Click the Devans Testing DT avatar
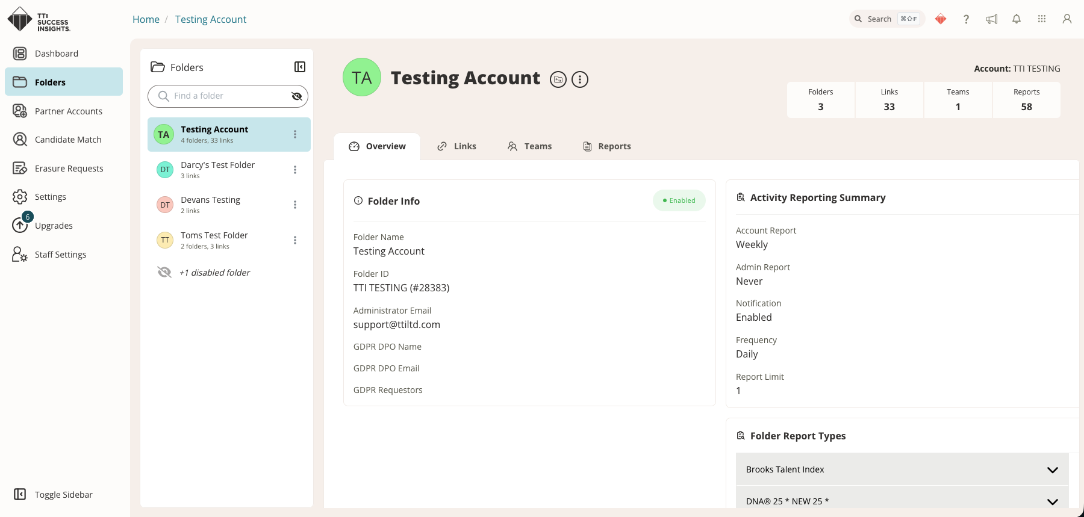The width and height of the screenshot is (1084, 517). click(165, 205)
